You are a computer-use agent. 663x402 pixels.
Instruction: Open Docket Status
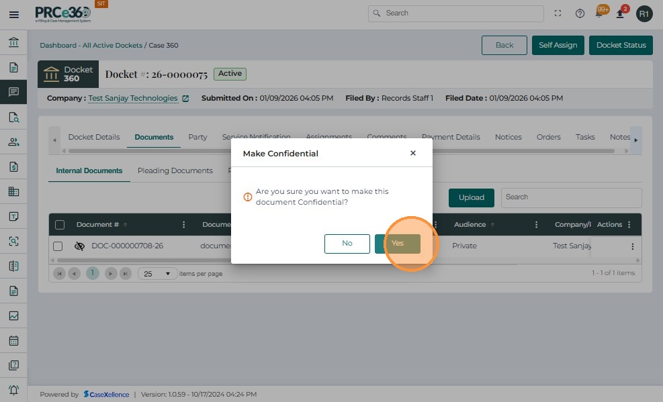tap(621, 45)
